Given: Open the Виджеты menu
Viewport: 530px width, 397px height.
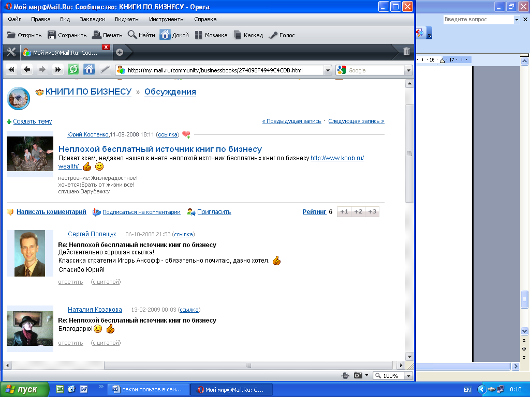Looking at the screenshot, I should (127, 19).
